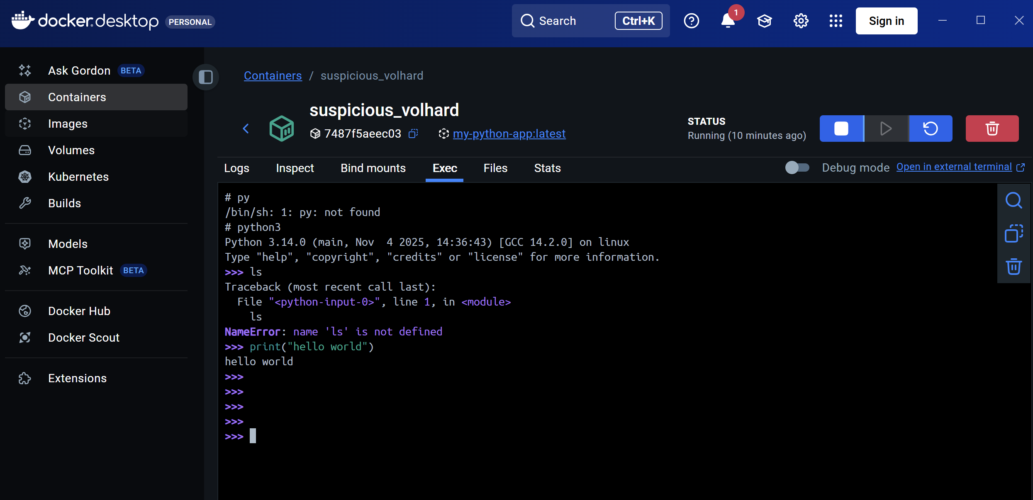Open notifications bell
The image size is (1033, 500).
click(x=728, y=21)
